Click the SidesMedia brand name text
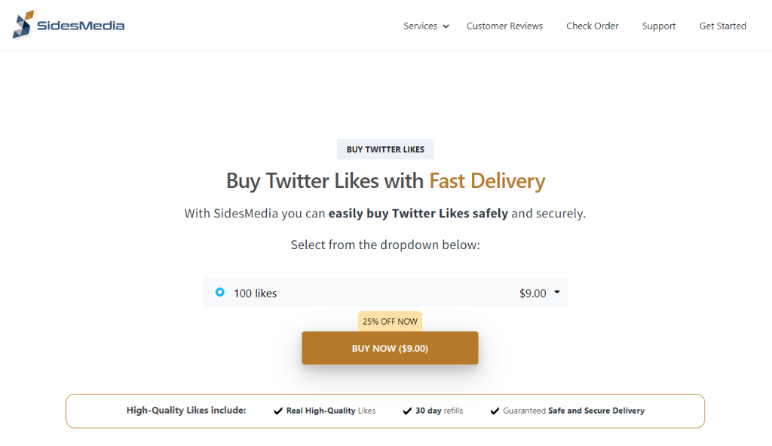Screen dimensions: 772x446 point(81,26)
